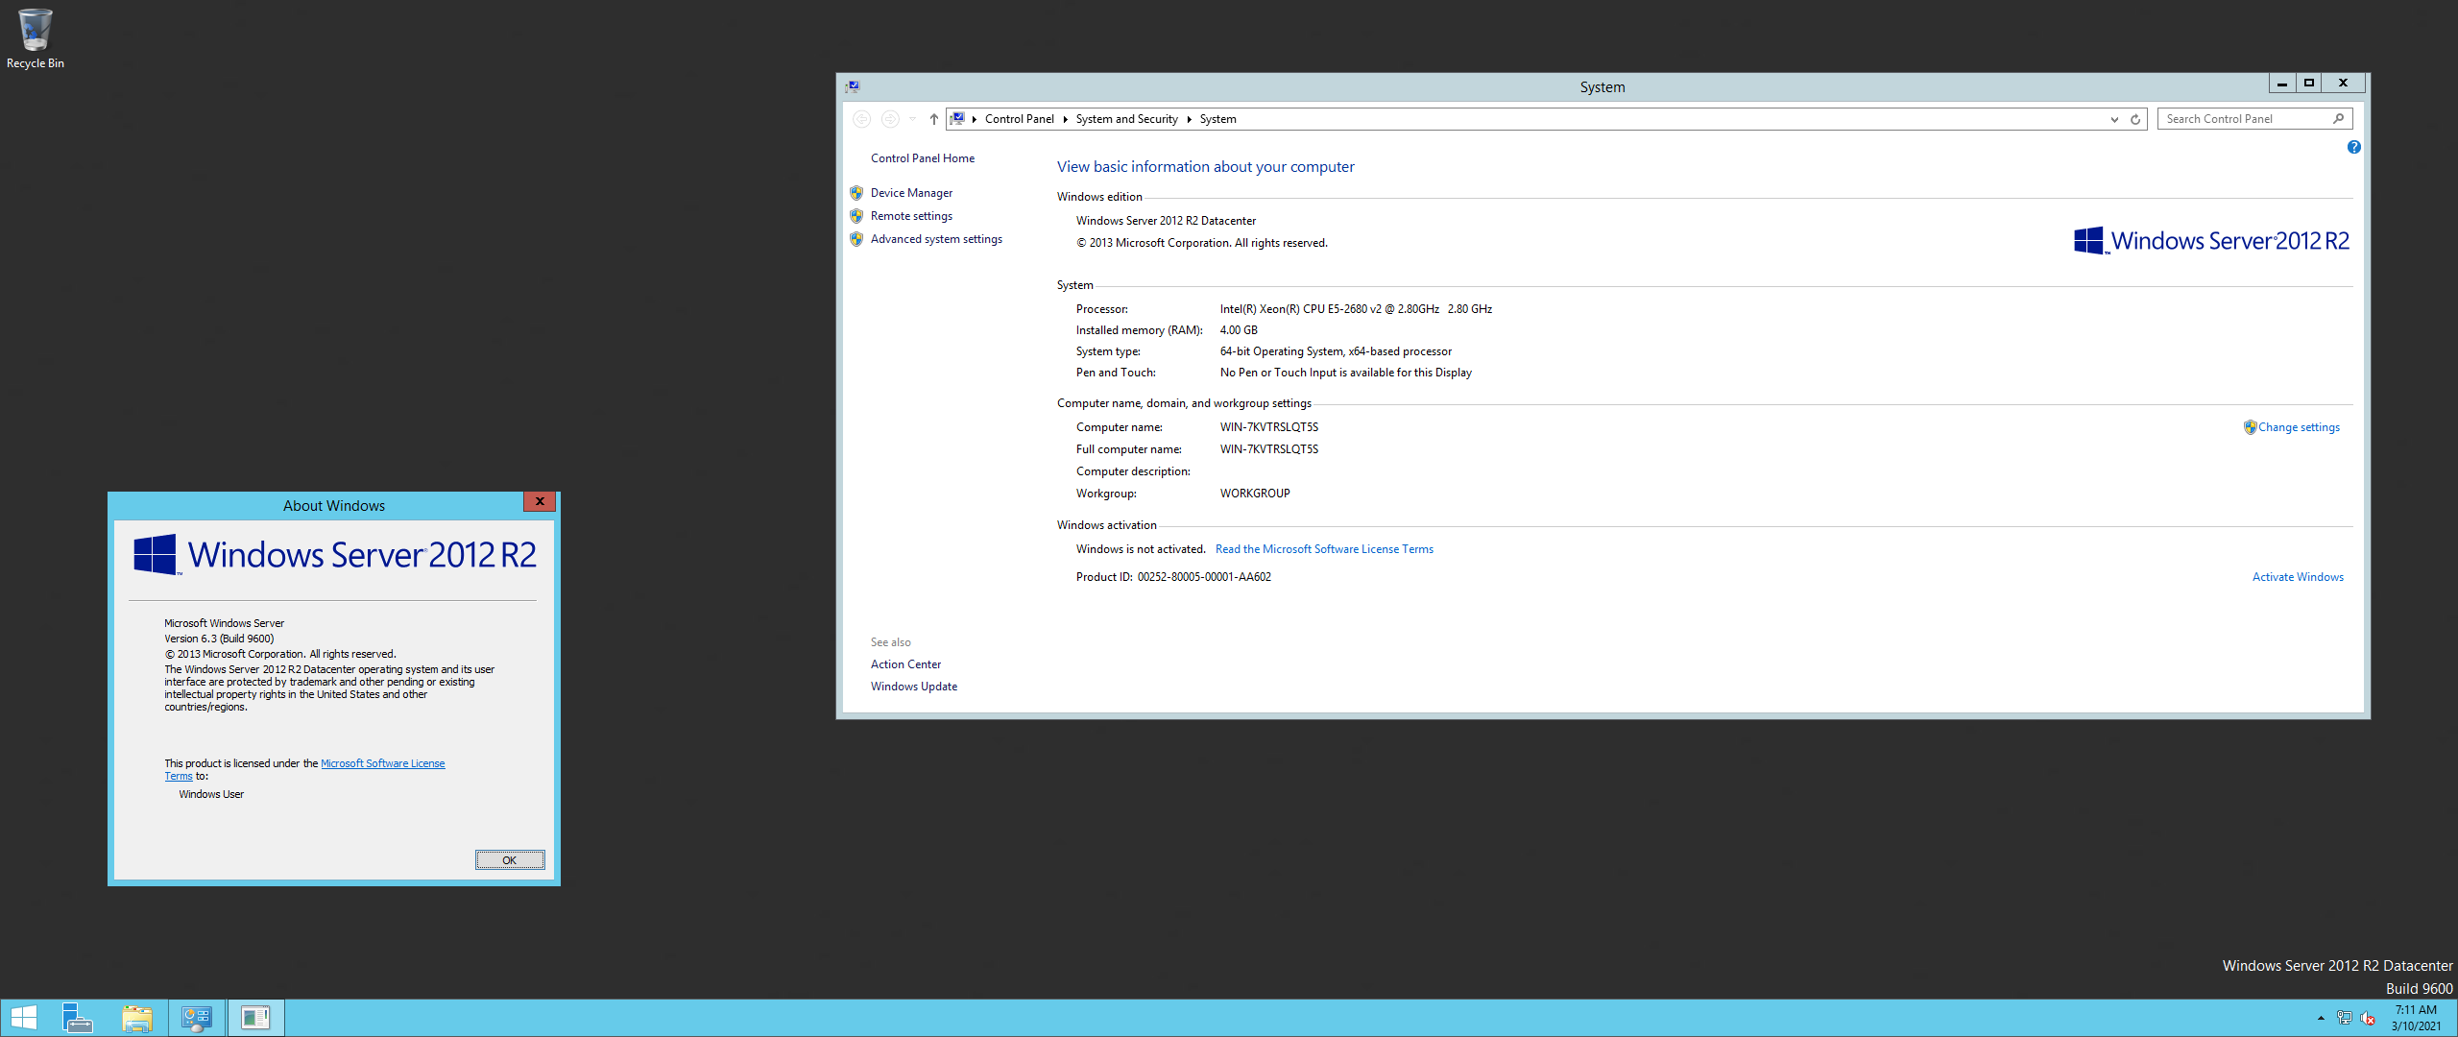Click the Intel Xeon processor description text
The image size is (2458, 1037).
[1356, 309]
